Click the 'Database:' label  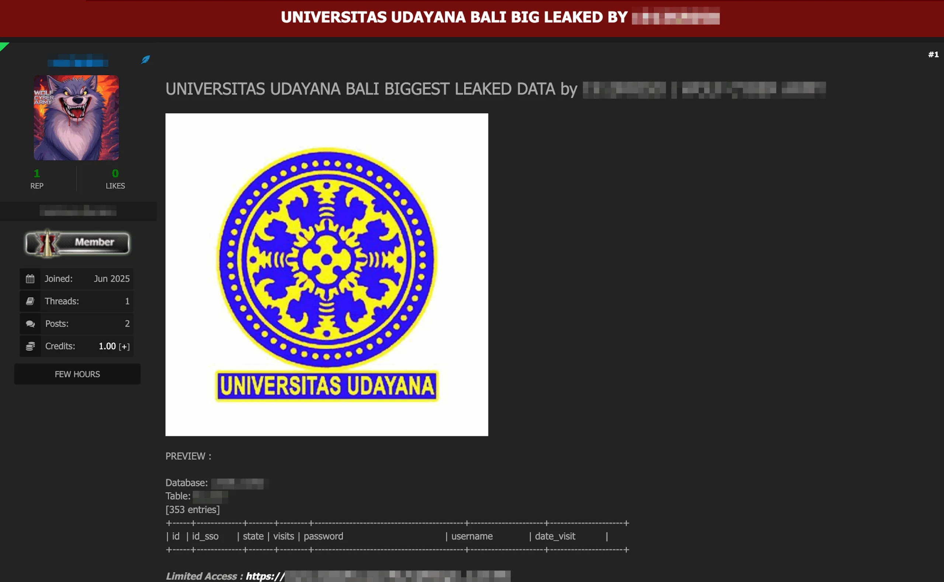tap(187, 483)
